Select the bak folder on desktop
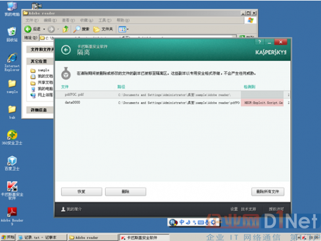 (12, 112)
